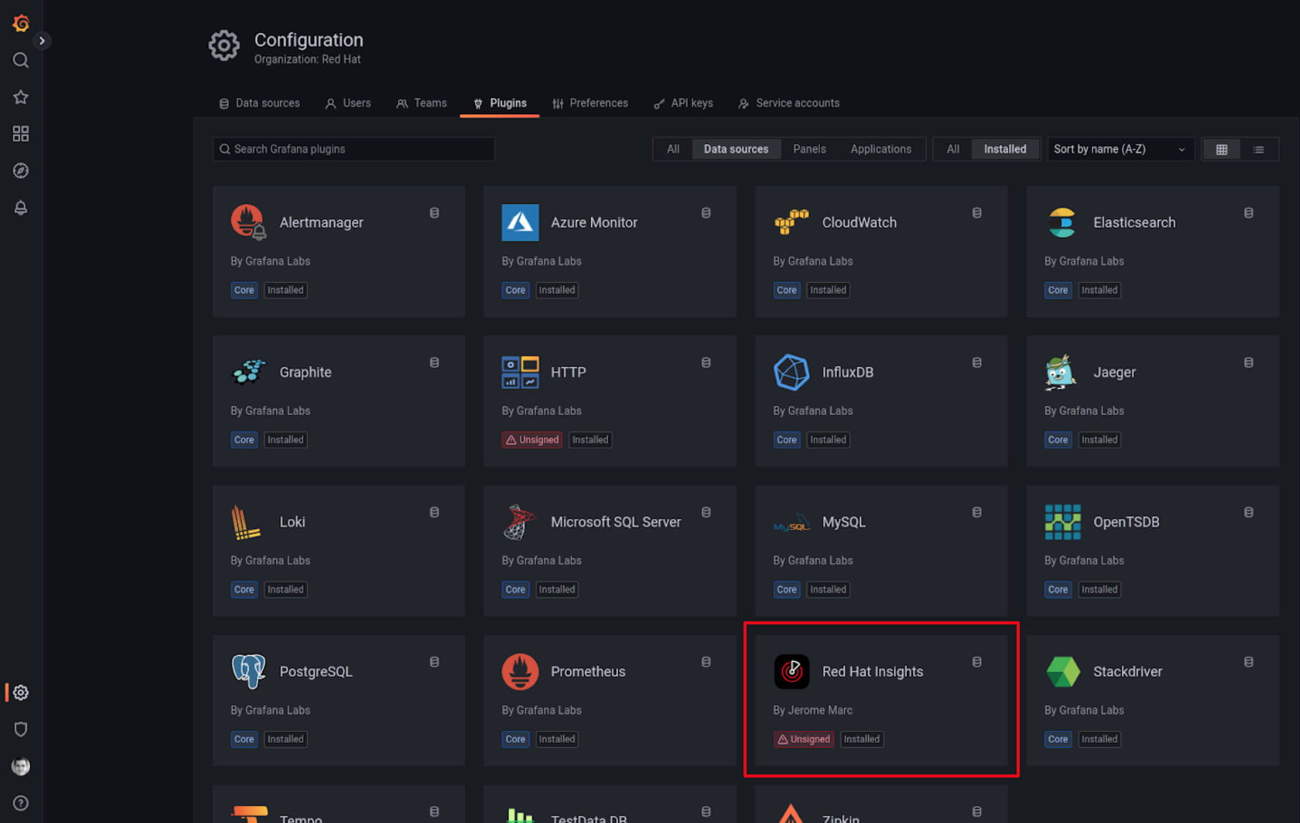Screen dimensions: 1300x823
Task: Open the Explore compass icon
Action: [x=21, y=170]
